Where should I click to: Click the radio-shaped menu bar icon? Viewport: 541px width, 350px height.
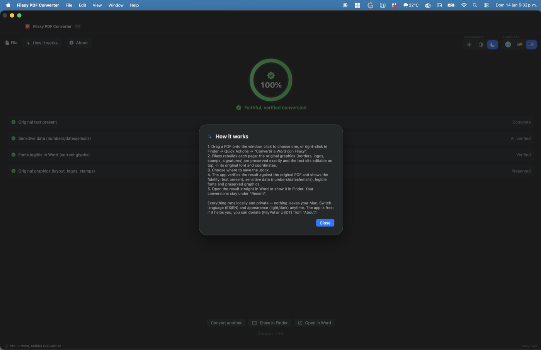428,5
